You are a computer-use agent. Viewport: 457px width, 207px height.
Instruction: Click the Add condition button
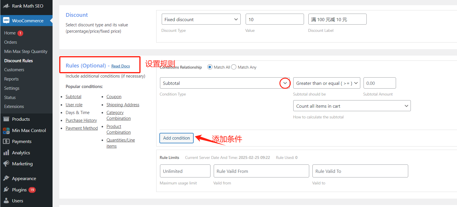pyautogui.click(x=177, y=138)
